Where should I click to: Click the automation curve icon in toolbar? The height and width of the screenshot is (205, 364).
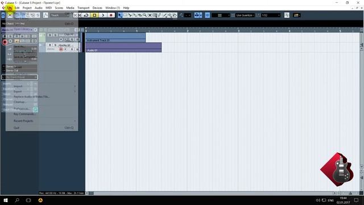(x=45, y=15)
